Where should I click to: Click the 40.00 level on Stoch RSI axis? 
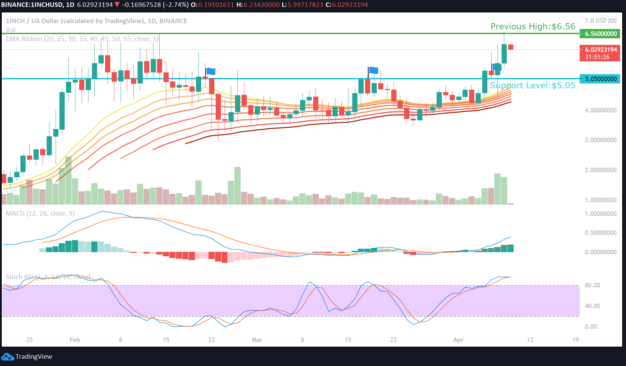pos(592,306)
